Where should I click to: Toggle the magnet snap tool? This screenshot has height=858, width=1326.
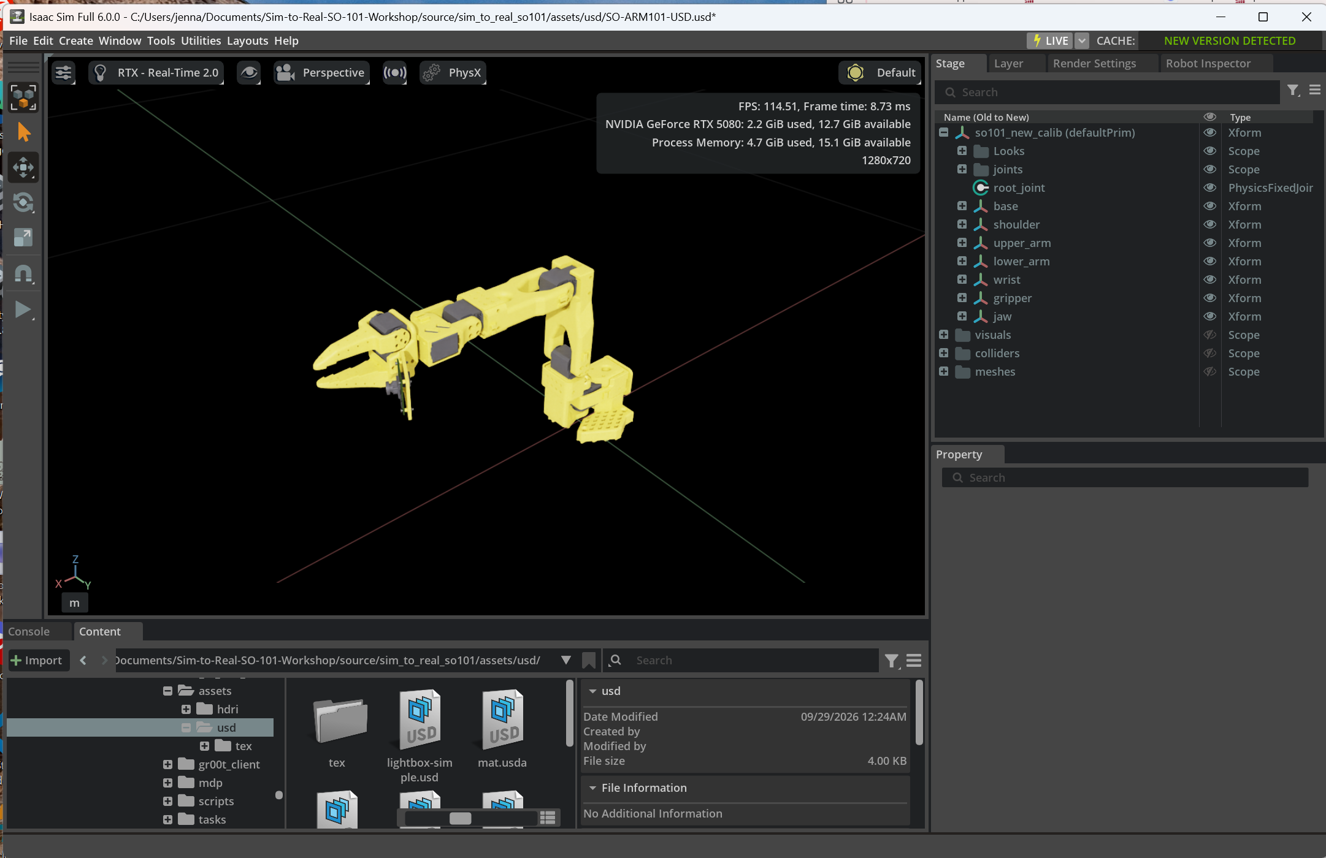(23, 273)
